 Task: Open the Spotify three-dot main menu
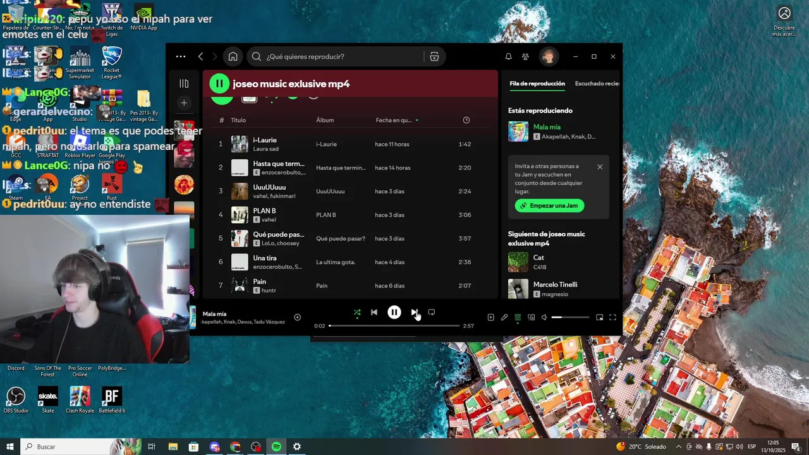[181, 56]
